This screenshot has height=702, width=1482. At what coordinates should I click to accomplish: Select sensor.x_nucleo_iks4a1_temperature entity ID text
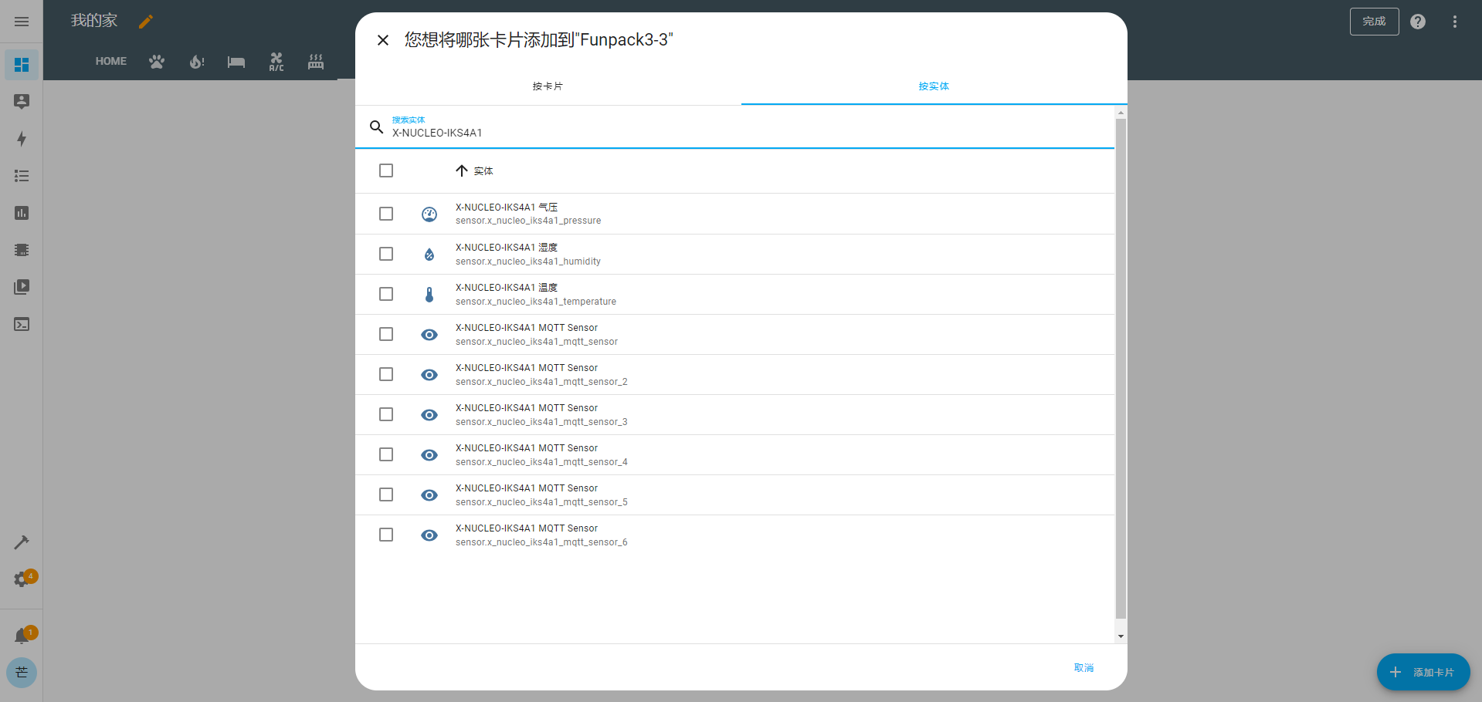536,302
